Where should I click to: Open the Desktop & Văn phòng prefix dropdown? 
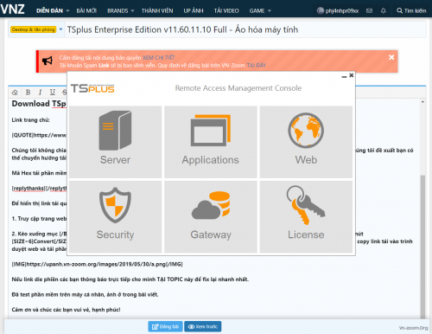point(36,29)
